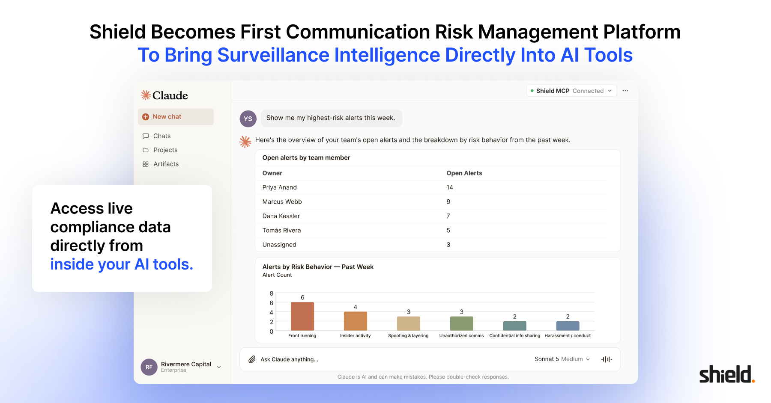This screenshot has height=403, width=771.
Task: Click Priya Anand's alert count 14
Action: 450,187
